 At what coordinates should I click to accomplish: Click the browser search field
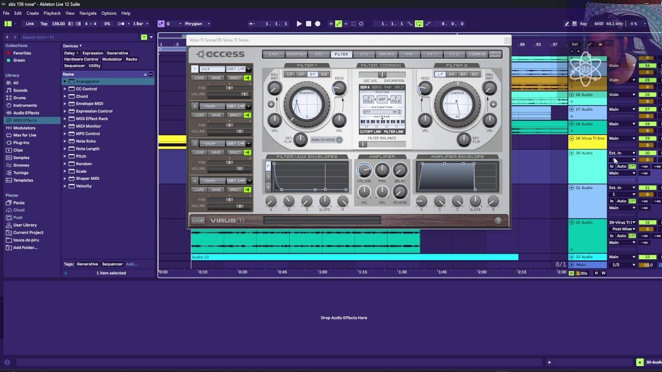[80, 37]
